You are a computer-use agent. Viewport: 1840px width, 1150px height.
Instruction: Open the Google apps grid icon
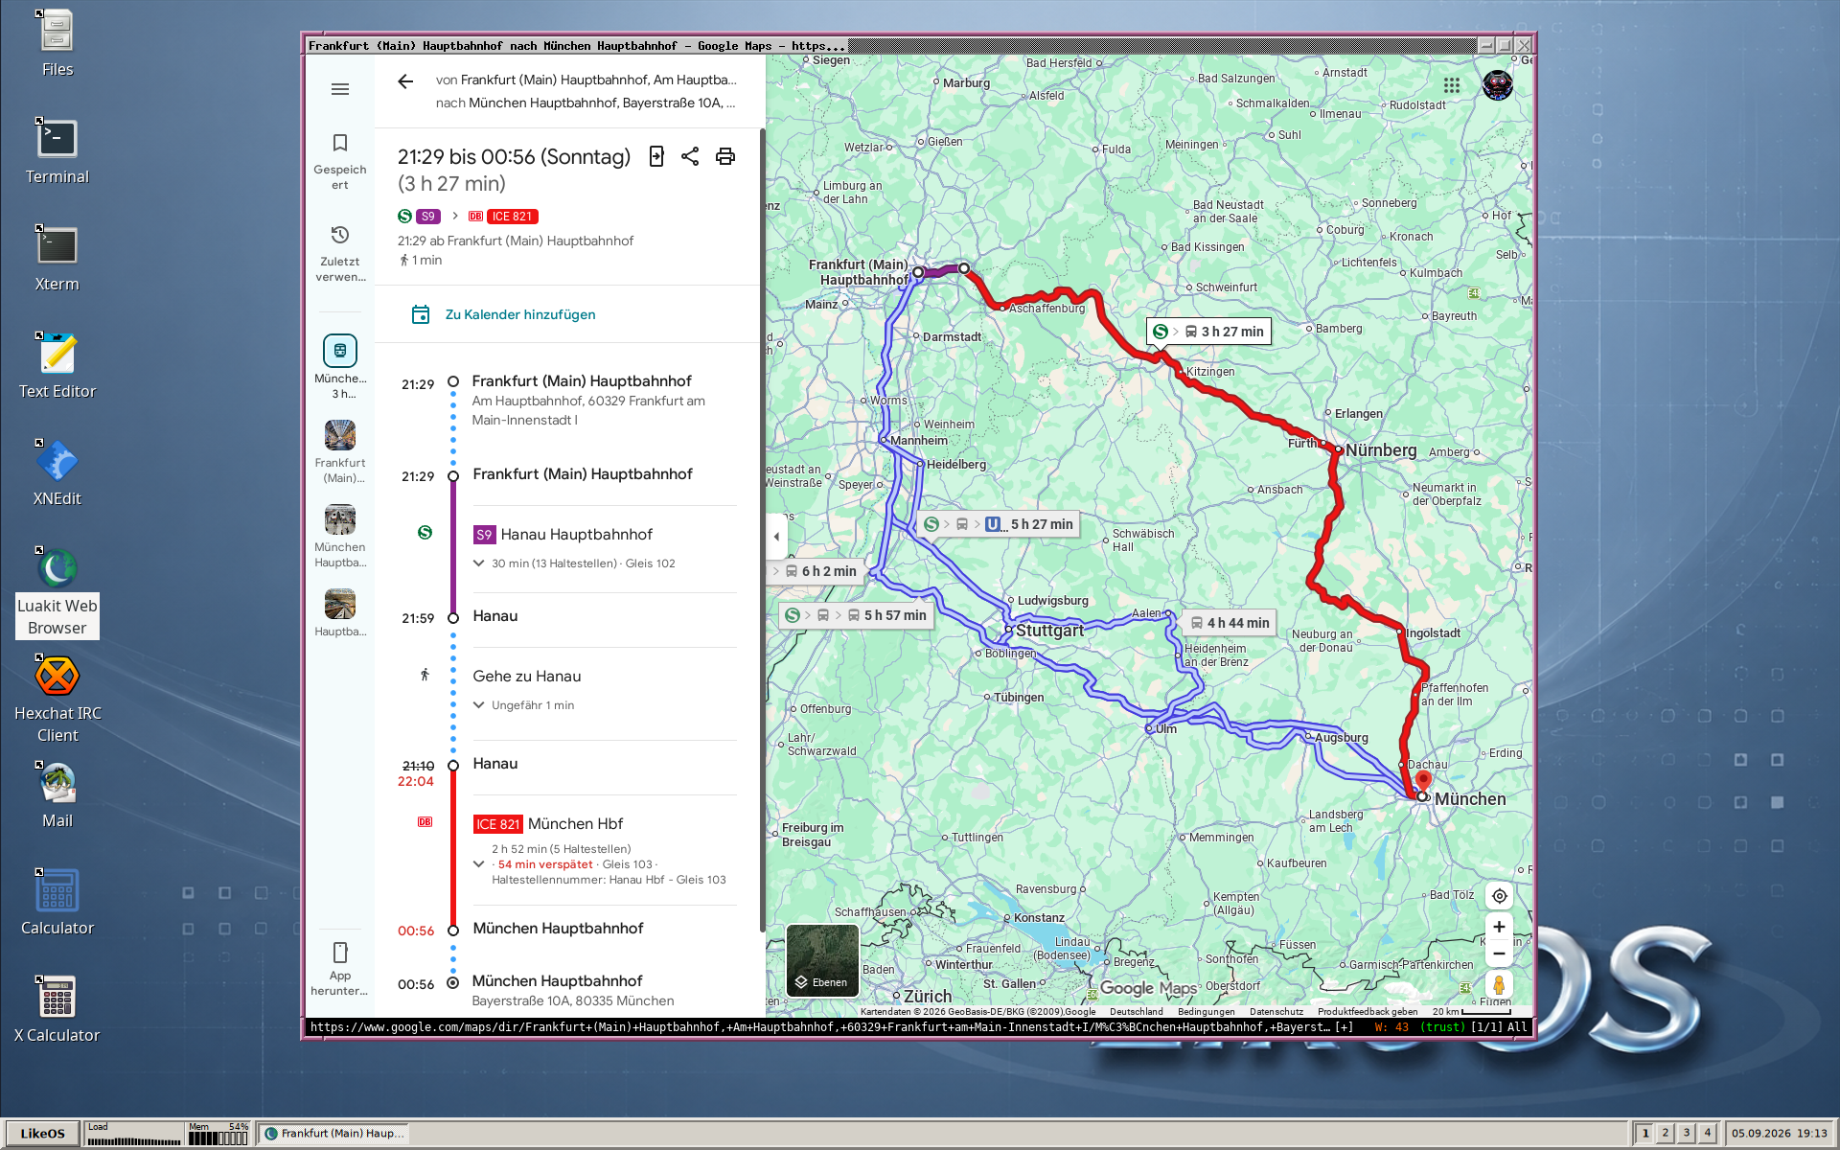coord(1452,85)
